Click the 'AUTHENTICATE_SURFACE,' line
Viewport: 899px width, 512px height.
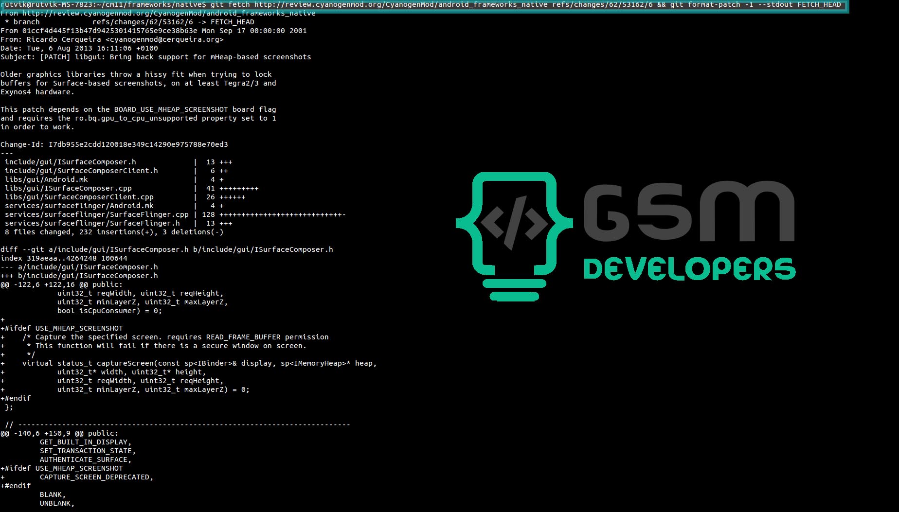[x=86, y=459]
